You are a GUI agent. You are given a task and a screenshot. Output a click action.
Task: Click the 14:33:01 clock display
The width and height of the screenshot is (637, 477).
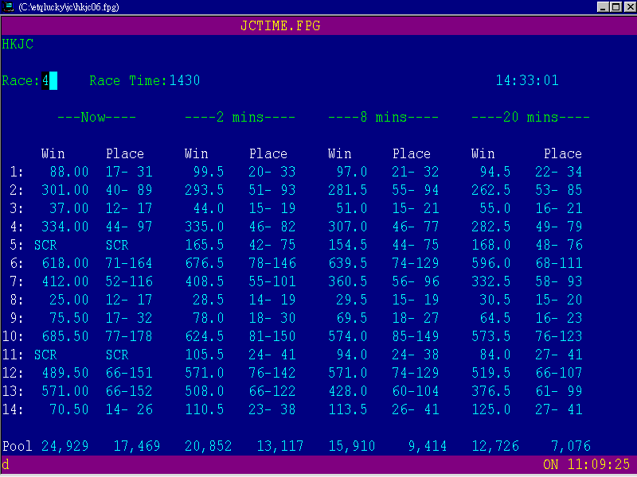pyautogui.click(x=526, y=80)
